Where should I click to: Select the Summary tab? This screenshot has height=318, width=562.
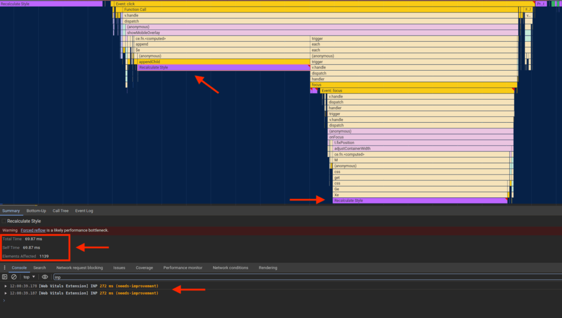point(11,211)
